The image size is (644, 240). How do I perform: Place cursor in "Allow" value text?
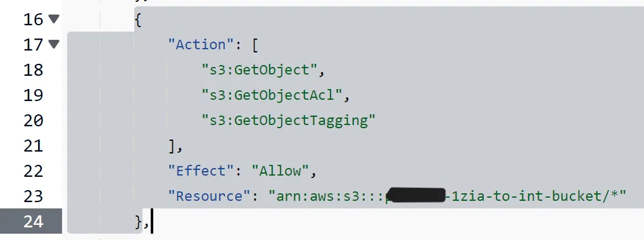pyautogui.click(x=280, y=171)
